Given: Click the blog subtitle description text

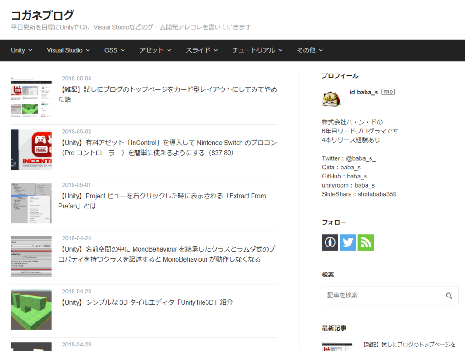Looking at the screenshot, I should tap(131, 27).
